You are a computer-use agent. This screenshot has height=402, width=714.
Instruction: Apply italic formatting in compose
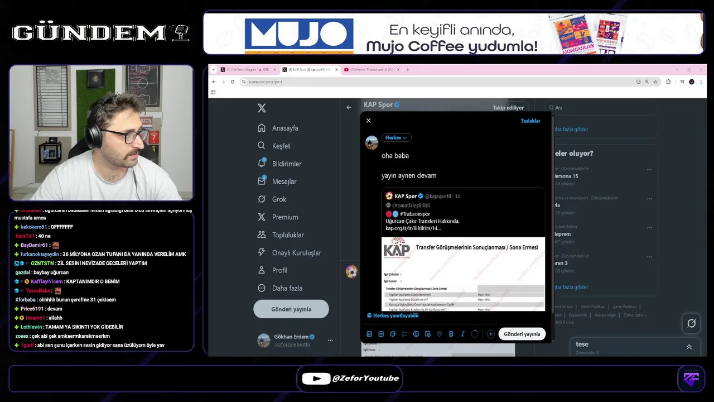click(463, 334)
